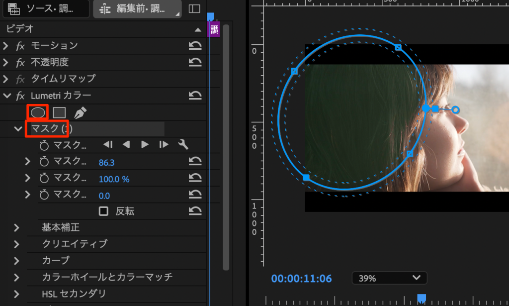Expand the カーブ section
The image size is (509, 306).
(16, 261)
